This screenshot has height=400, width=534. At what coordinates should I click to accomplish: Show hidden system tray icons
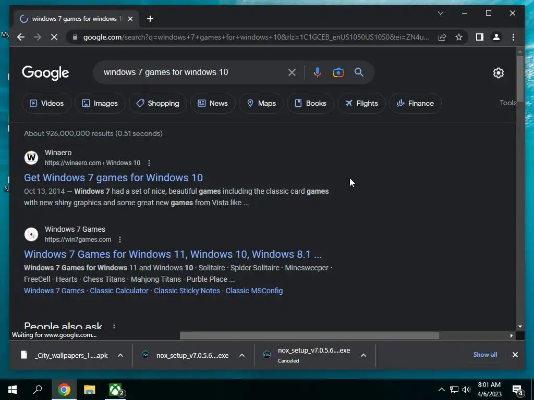pos(441,390)
